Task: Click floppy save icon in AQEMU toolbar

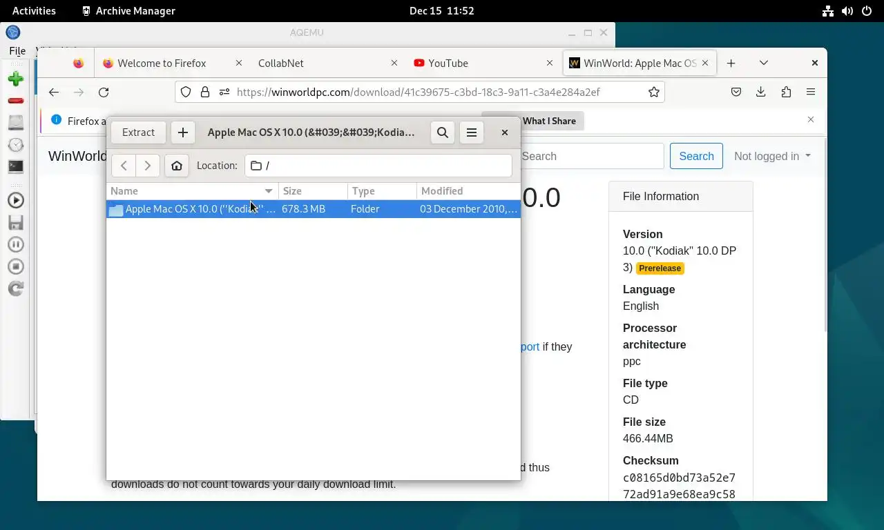Action: 15,222
